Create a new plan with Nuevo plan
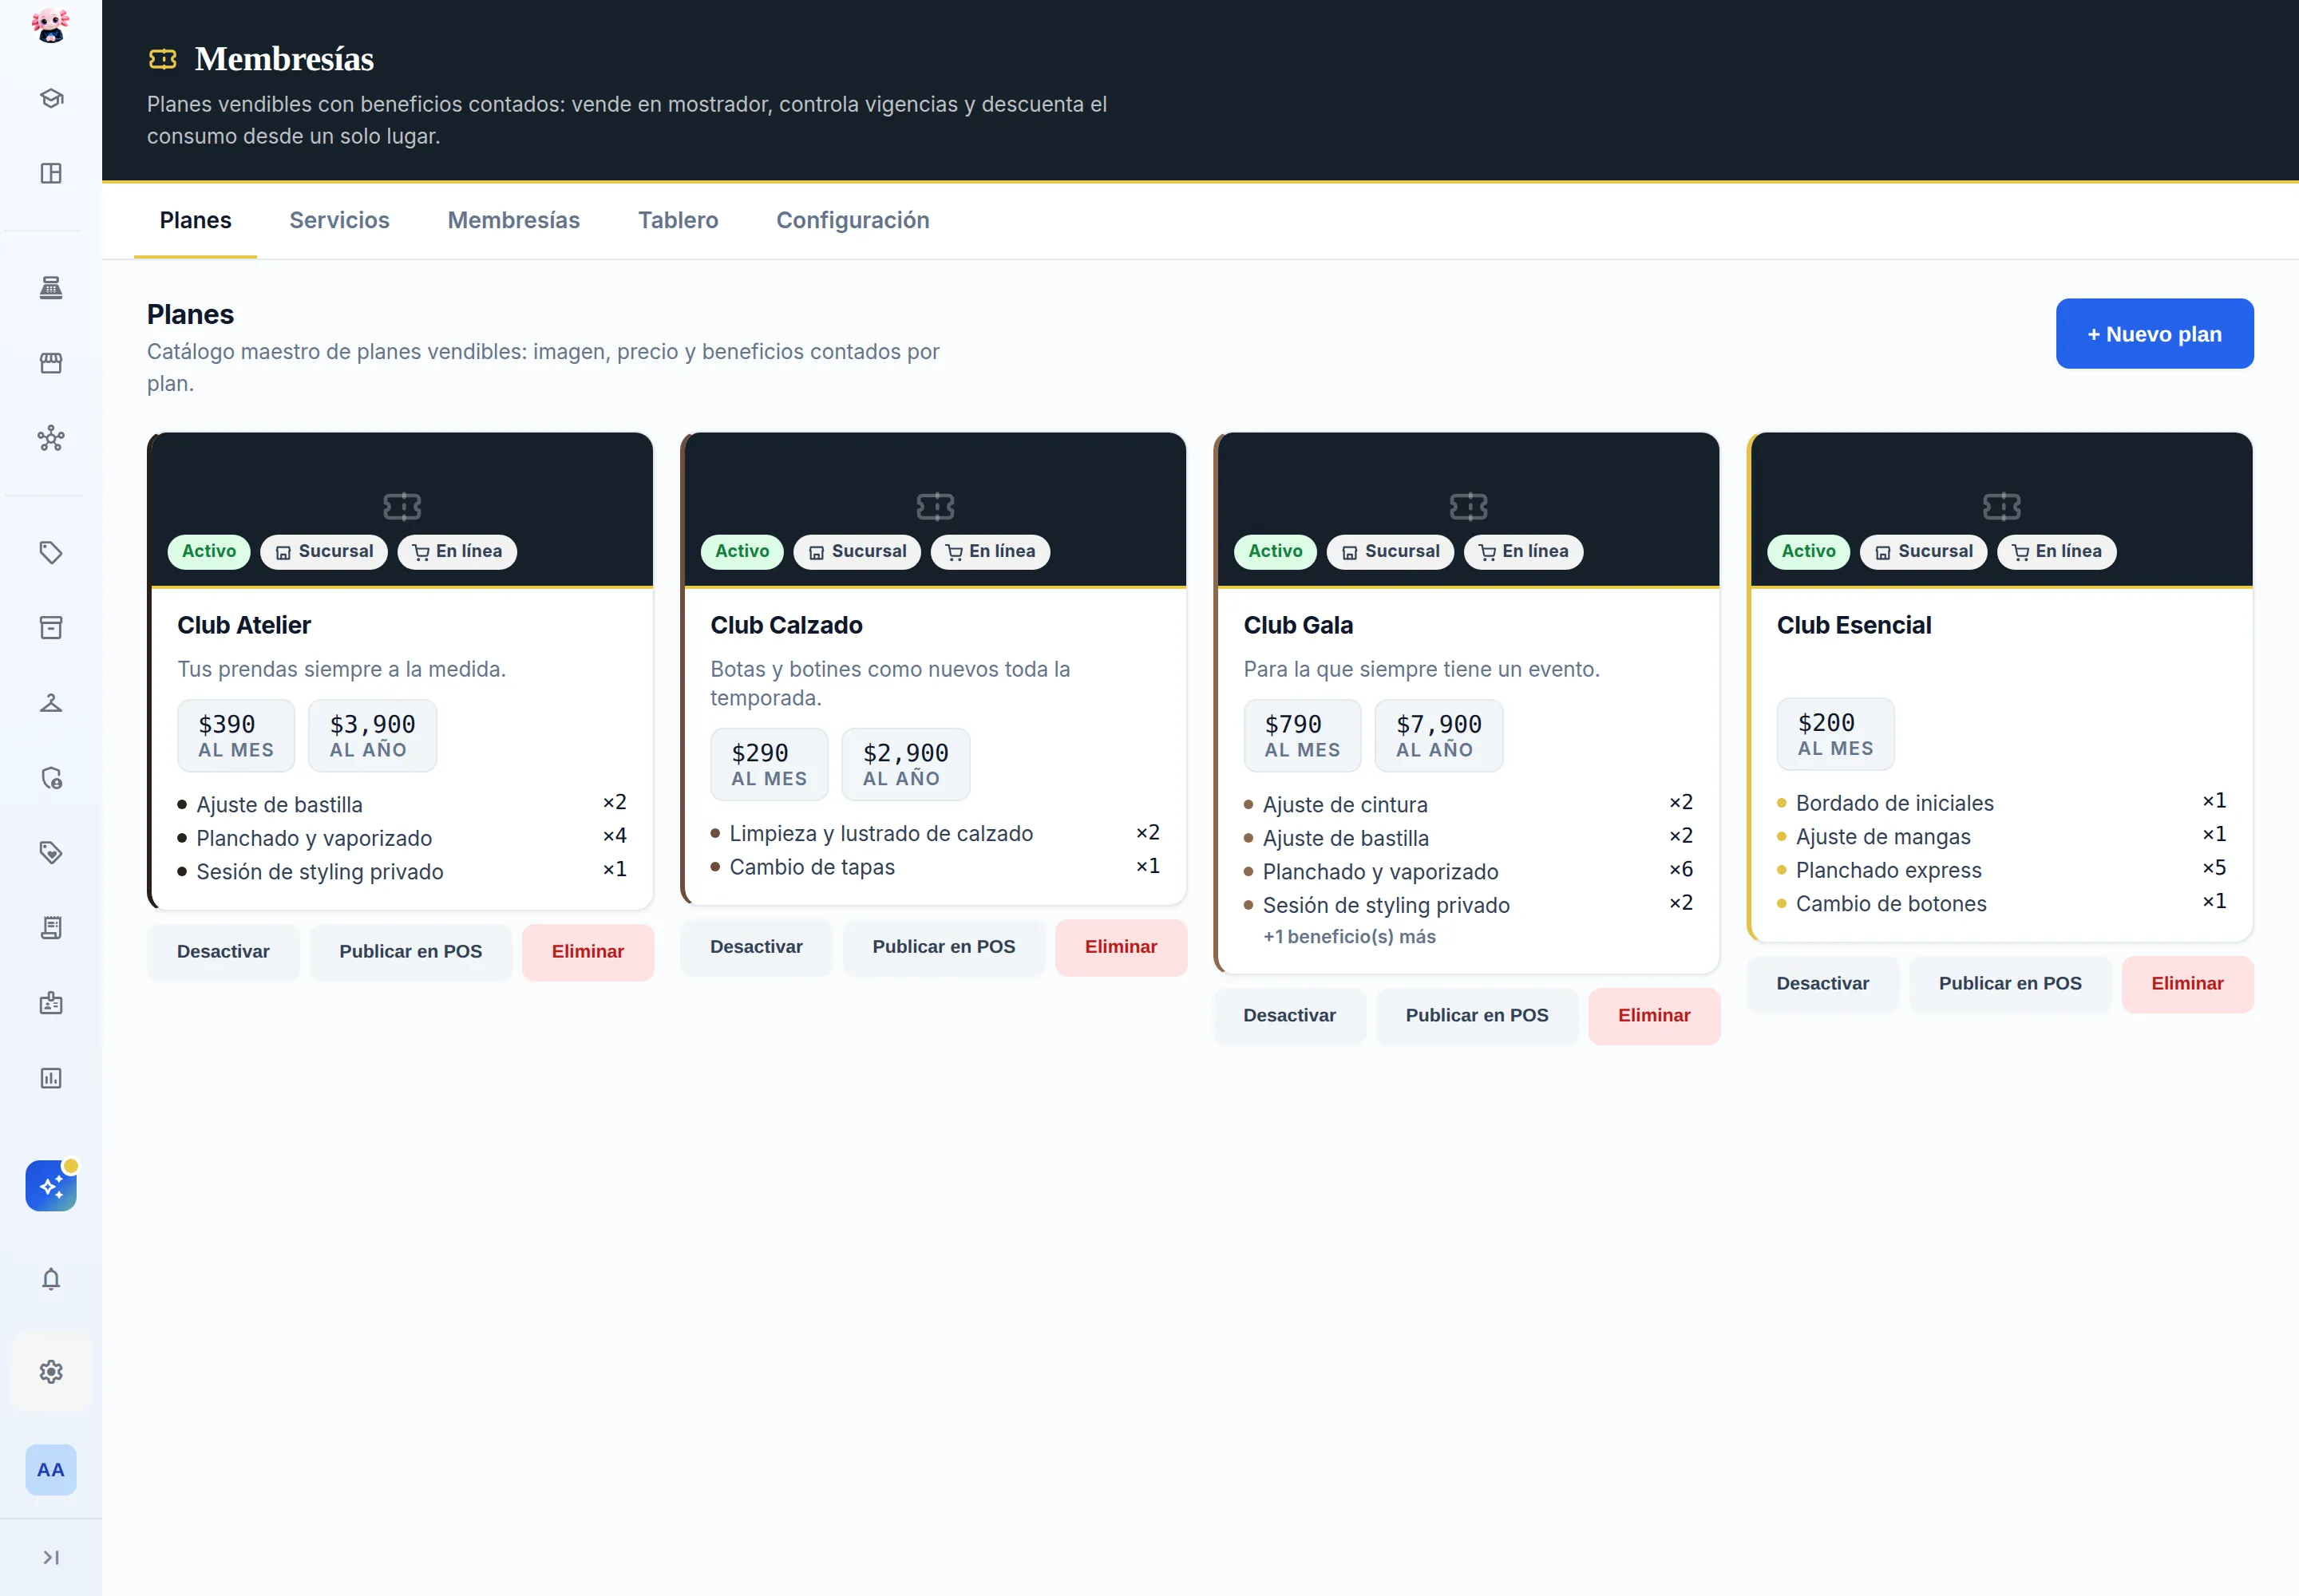This screenshot has height=1596, width=2299. point(2155,334)
